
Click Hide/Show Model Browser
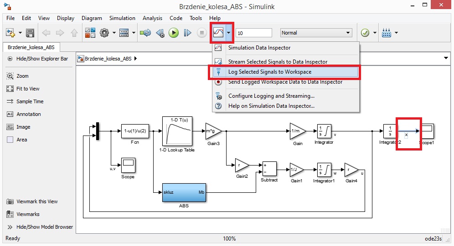pos(40,227)
